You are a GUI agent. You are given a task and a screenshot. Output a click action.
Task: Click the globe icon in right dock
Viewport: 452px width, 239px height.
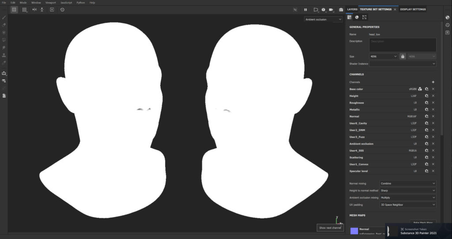point(448,17)
